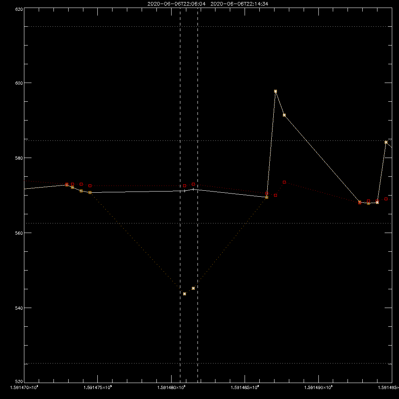Screen dimensions: 399x399
Task: Click the 520 y-axis label
Action: (19, 382)
